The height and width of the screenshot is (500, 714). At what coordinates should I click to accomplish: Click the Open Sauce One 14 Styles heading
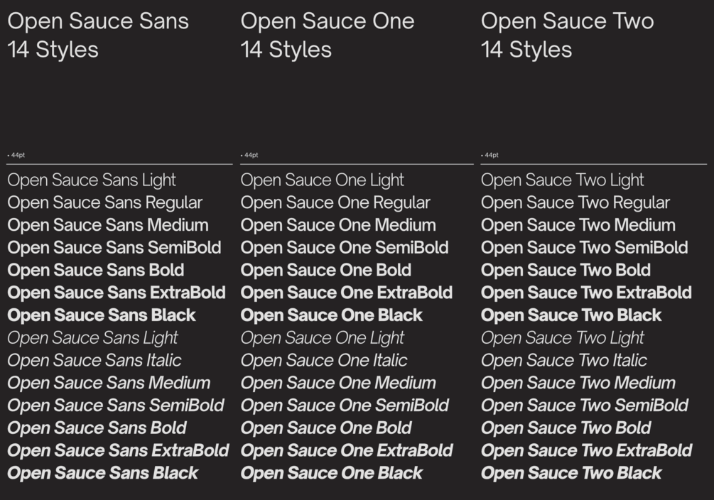point(327,35)
